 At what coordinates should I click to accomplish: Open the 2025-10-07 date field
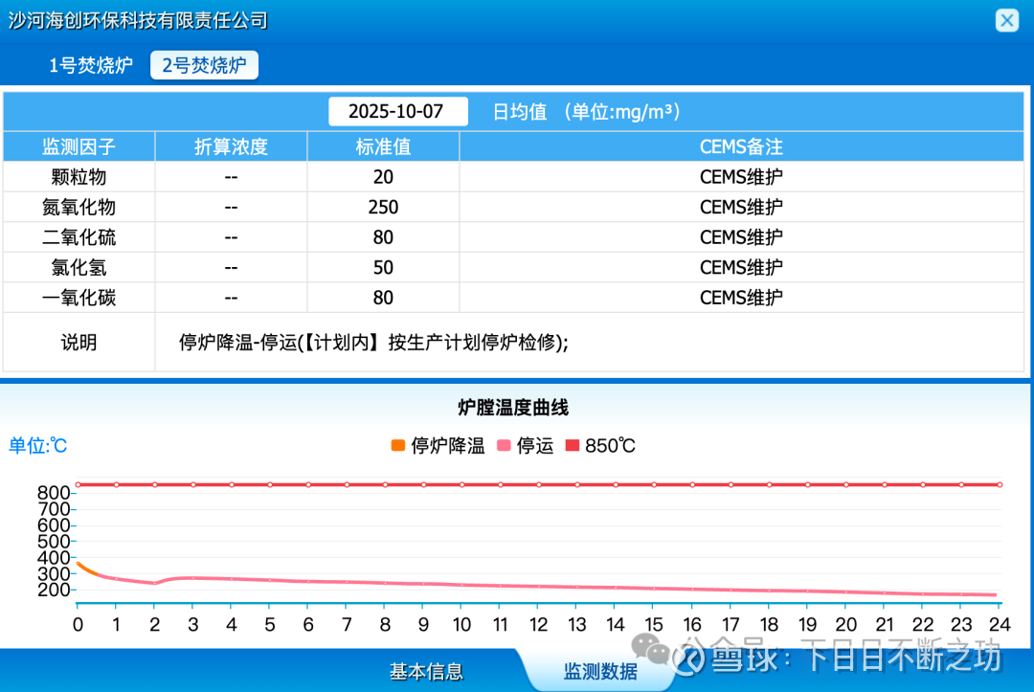[398, 111]
